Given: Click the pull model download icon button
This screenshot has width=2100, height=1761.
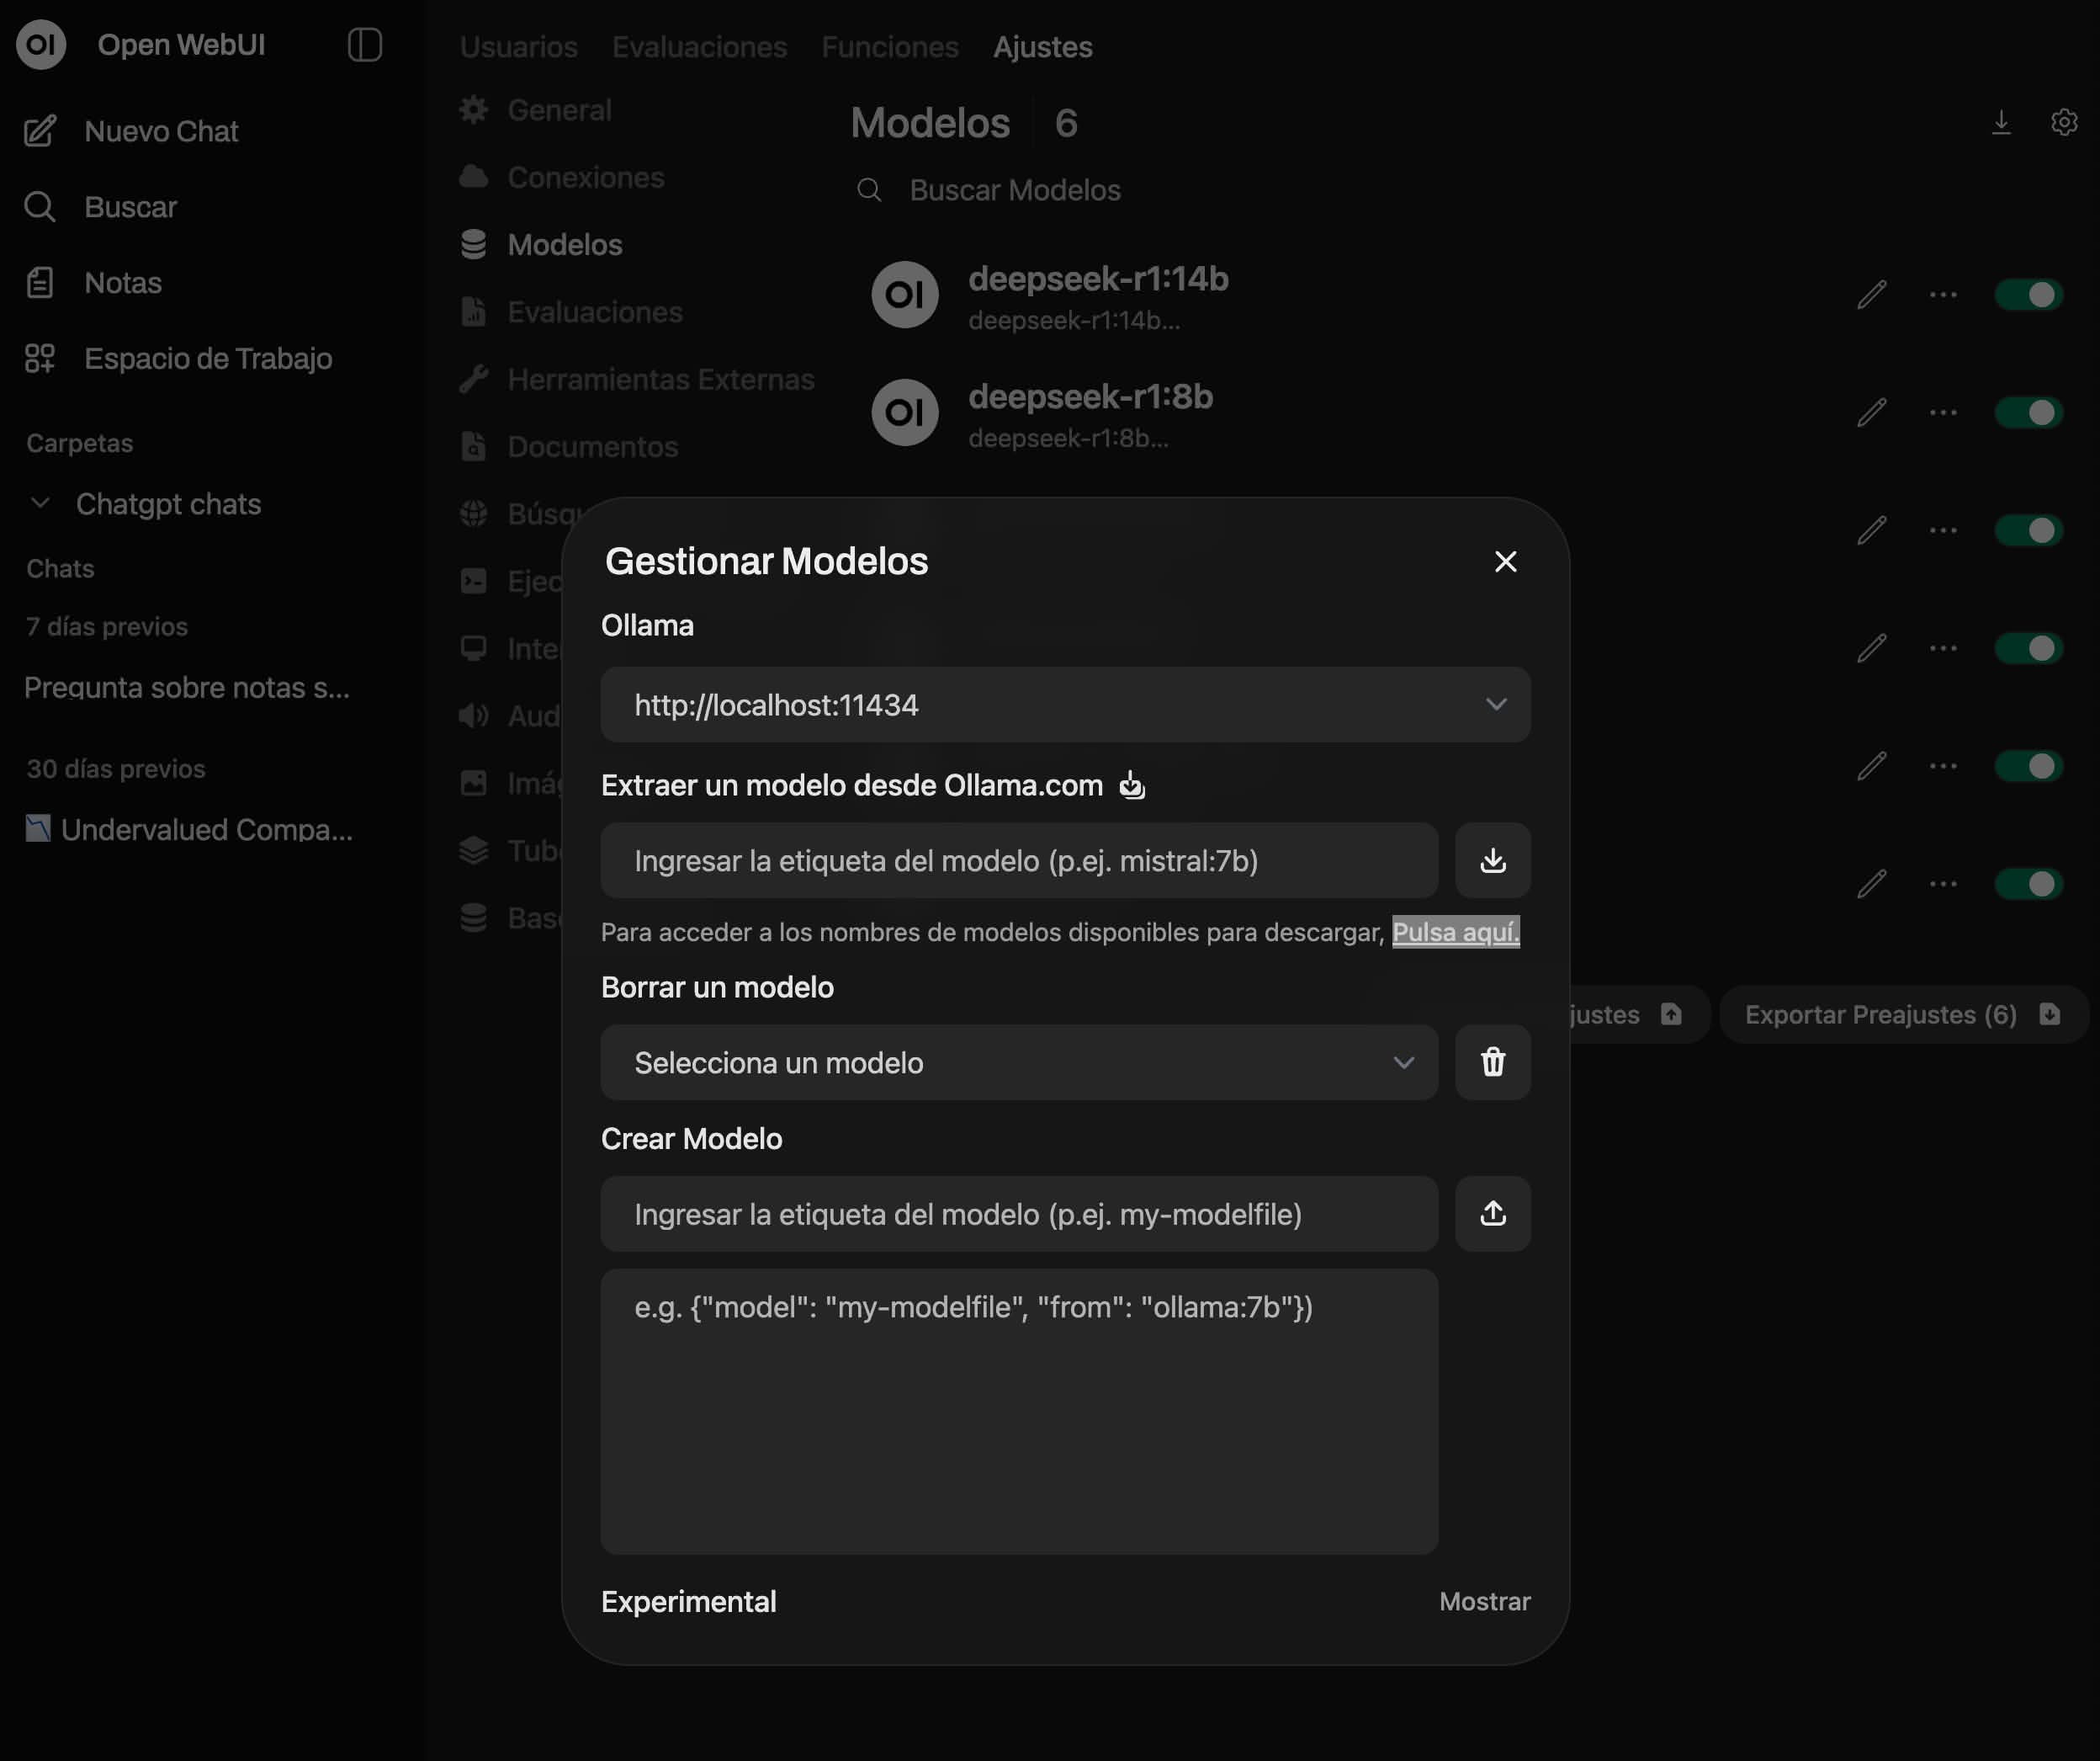Looking at the screenshot, I should (x=1492, y=860).
